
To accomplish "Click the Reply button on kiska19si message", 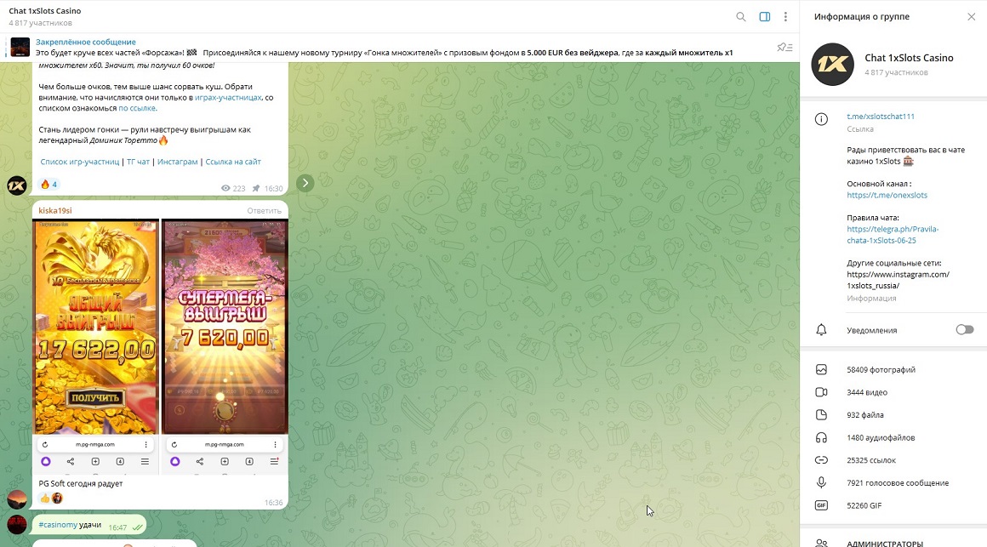I will click(x=264, y=211).
